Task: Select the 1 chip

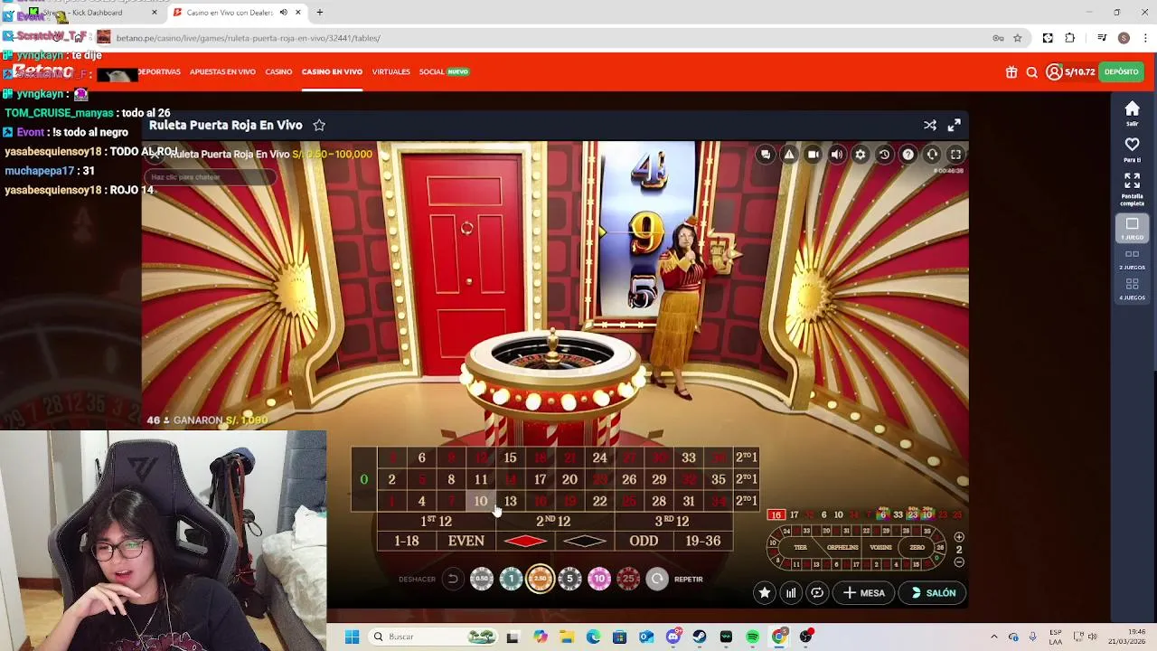Action: pyautogui.click(x=511, y=579)
